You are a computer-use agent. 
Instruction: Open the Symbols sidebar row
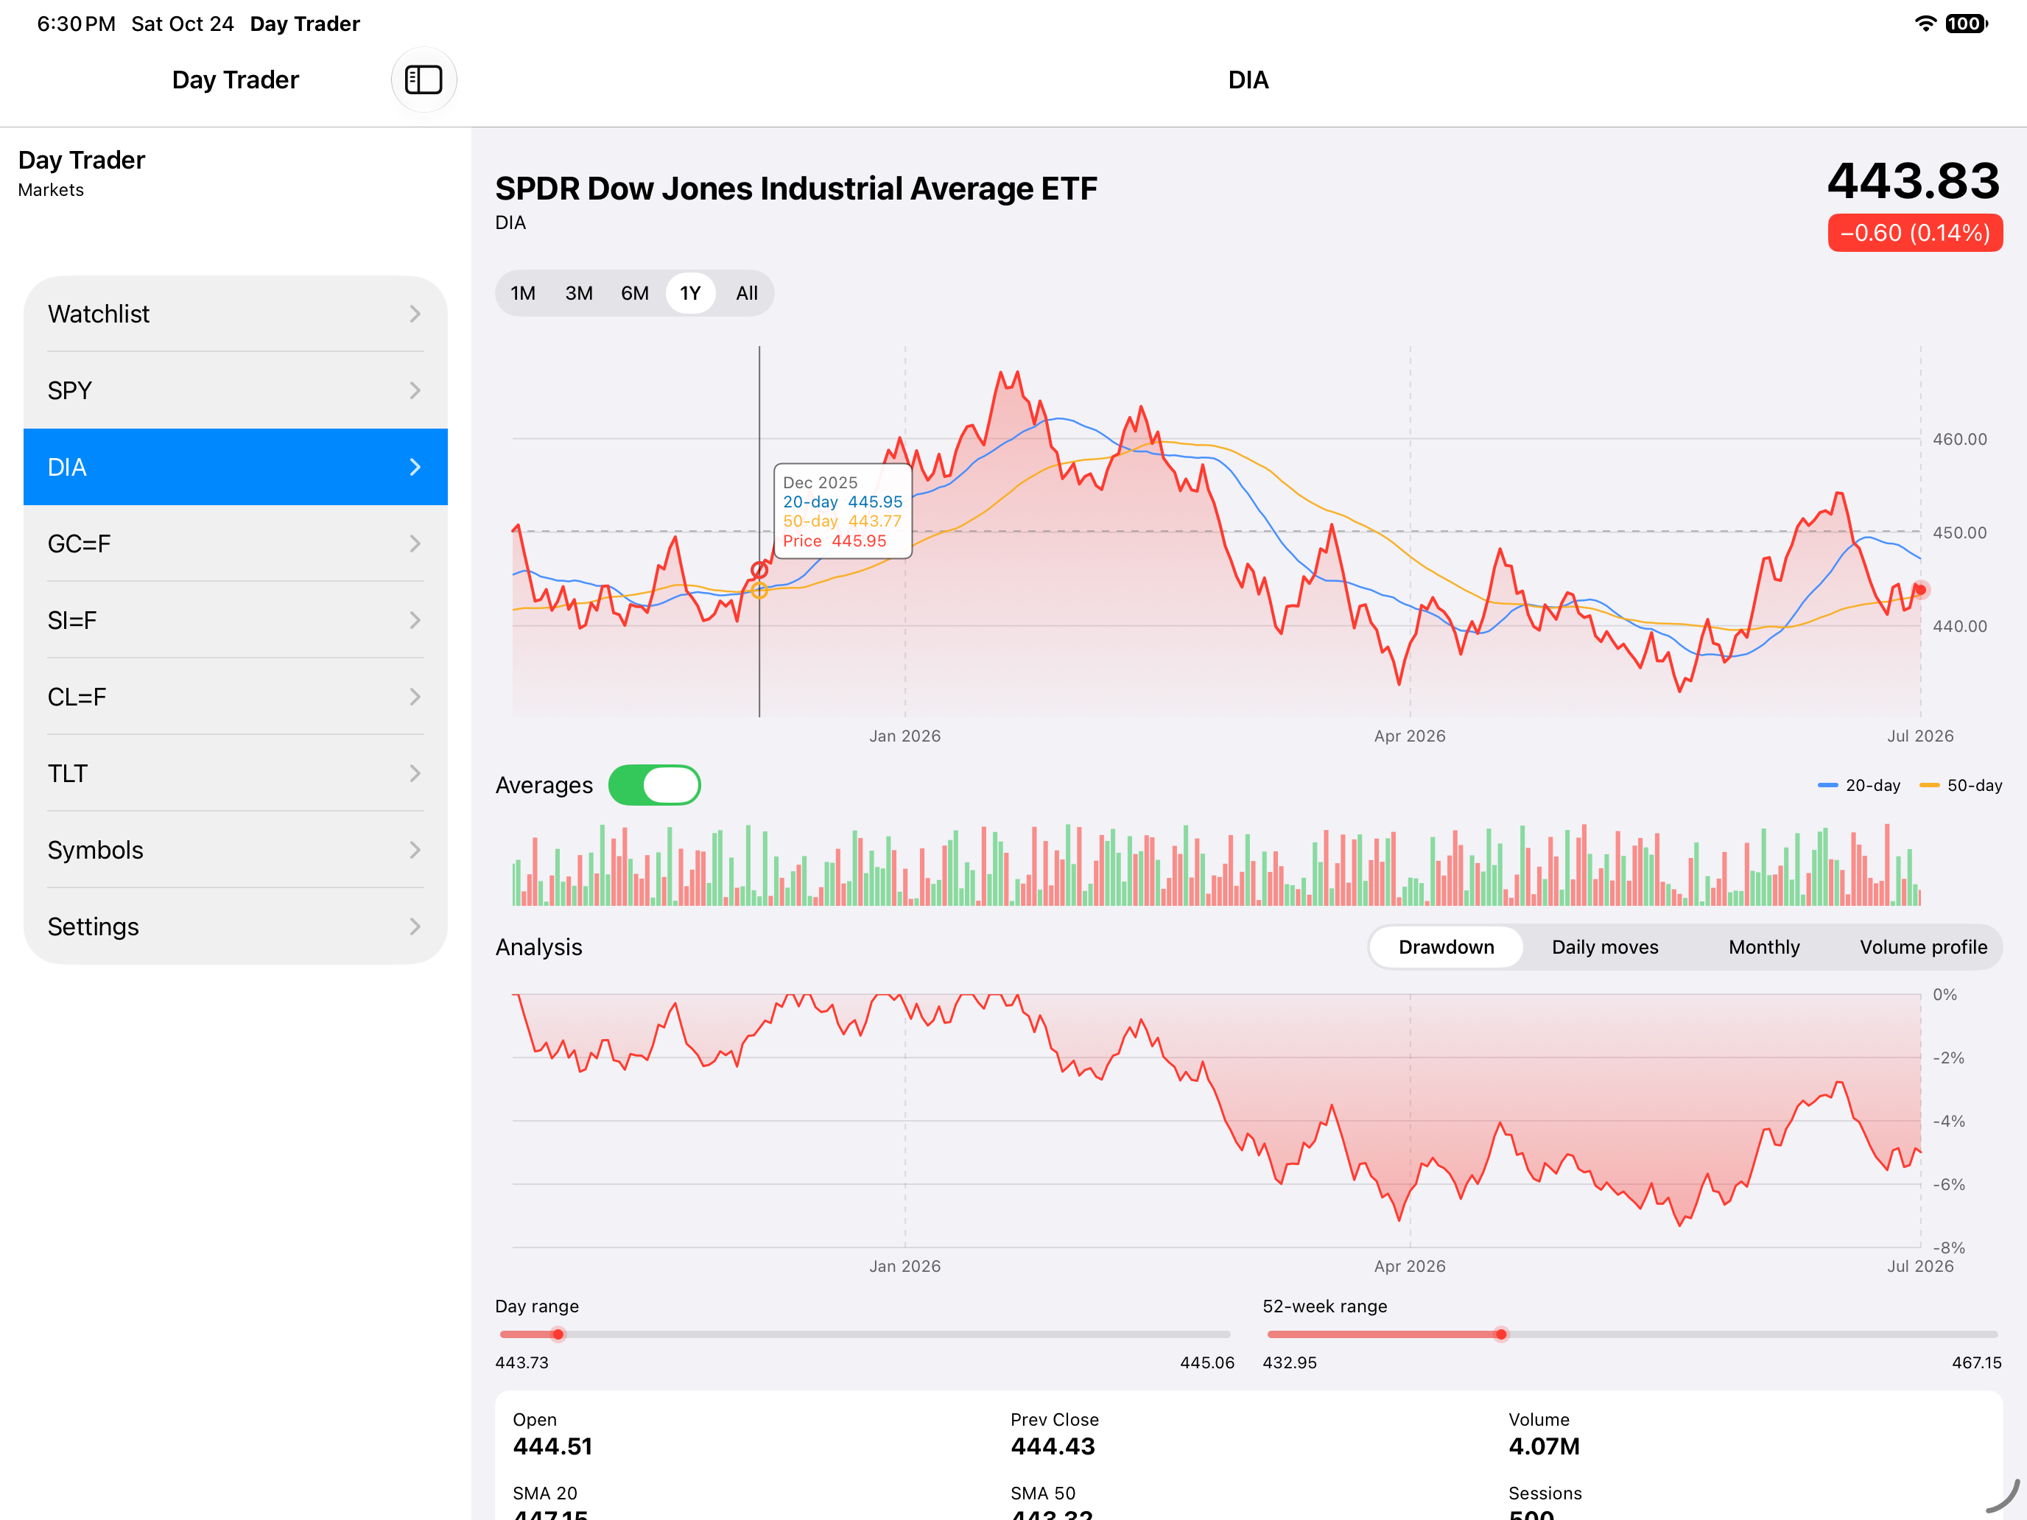pos(236,851)
